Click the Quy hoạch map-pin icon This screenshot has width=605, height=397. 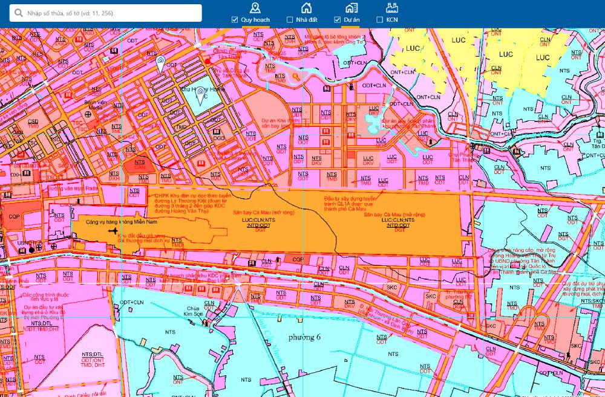pyautogui.click(x=255, y=7)
